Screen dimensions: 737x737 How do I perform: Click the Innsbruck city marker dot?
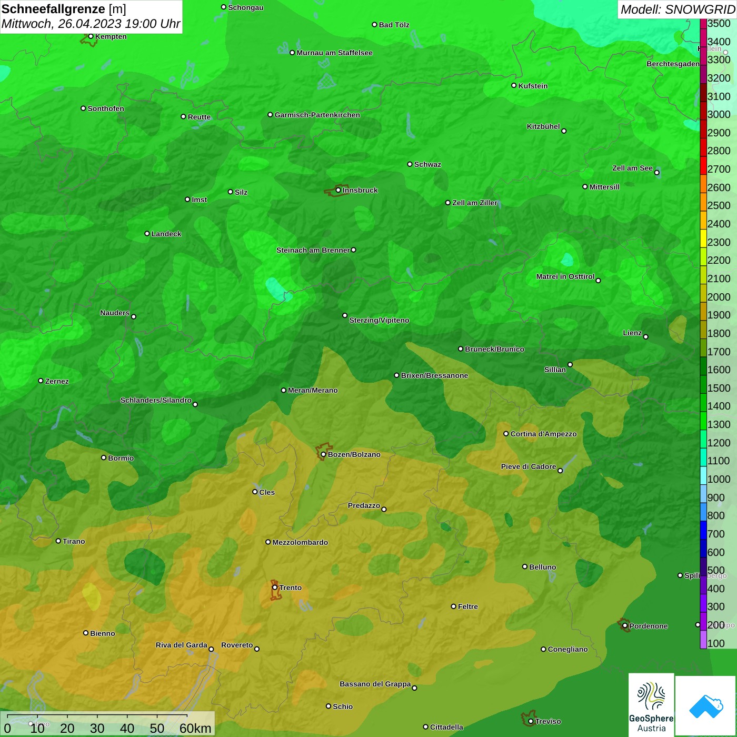pyautogui.click(x=338, y=190)
